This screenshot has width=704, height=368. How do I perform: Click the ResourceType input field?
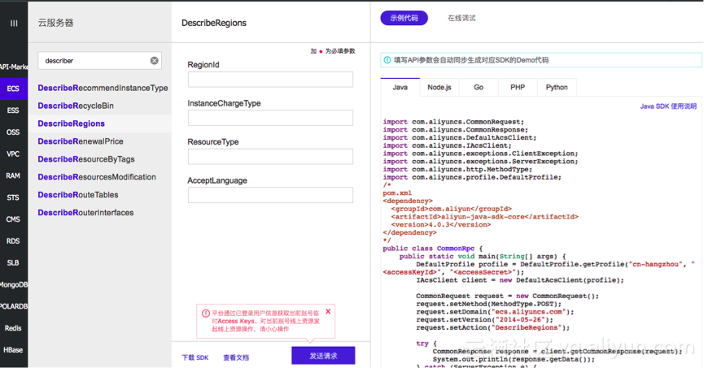click(270, 157)
